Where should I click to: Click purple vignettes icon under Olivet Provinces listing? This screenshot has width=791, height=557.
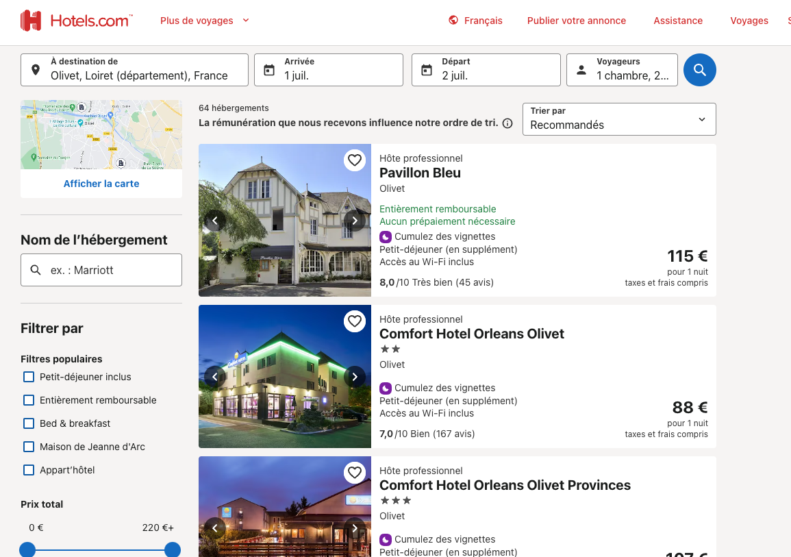point(386,539)
